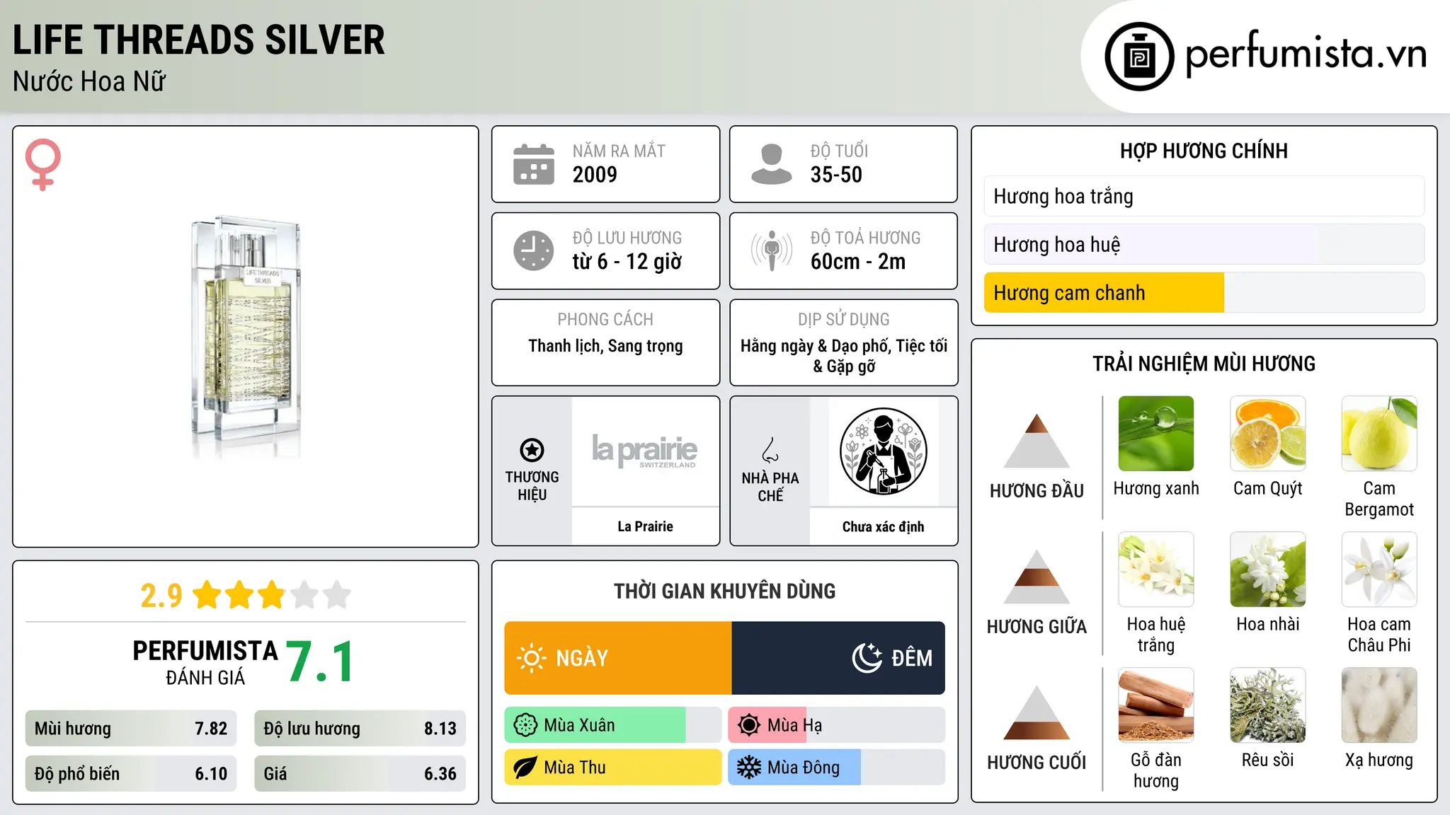Screen dimensions: 1450x815
Task: Open the Hương xanh note image
Action: click(x=1156, y=434)
